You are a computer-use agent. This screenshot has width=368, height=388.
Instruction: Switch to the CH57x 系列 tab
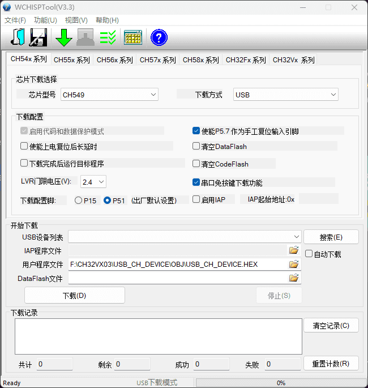pos(158,60)
